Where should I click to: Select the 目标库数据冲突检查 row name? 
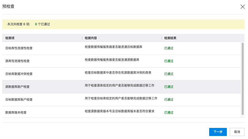click(19, 74)
